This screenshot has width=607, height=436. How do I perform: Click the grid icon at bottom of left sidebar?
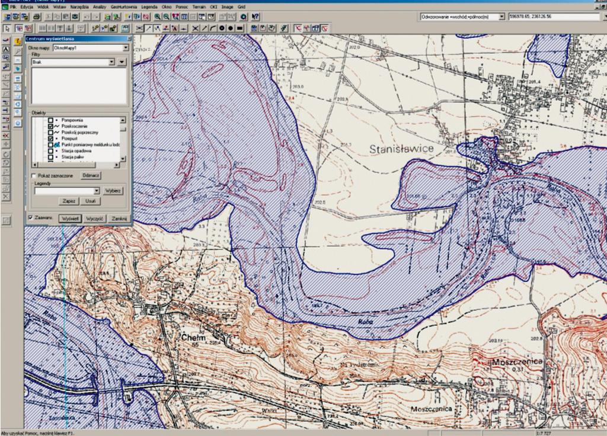(6, 220)
